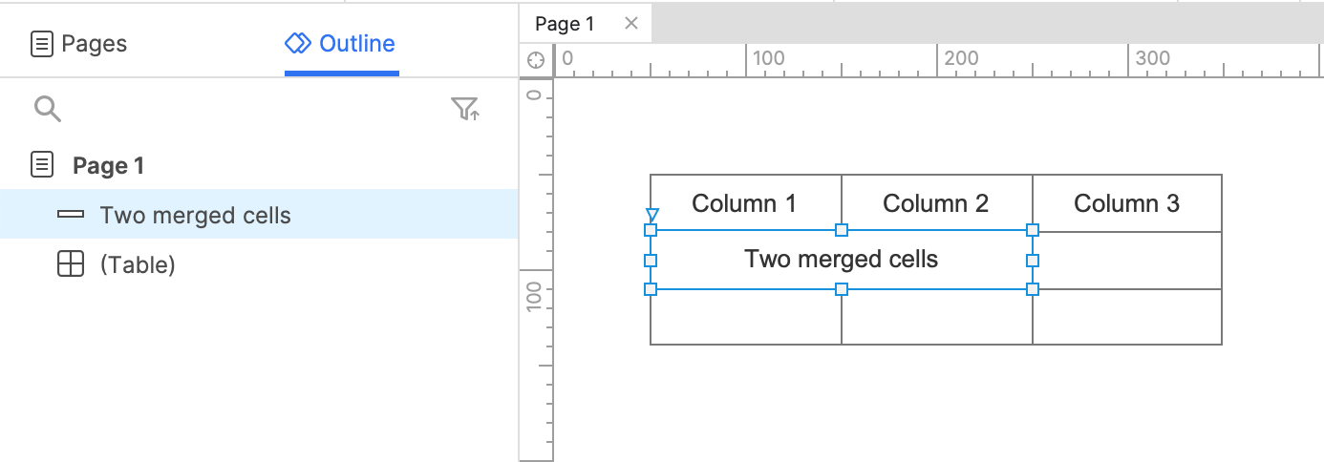Image resolution: width=1324 pixels, height=462 pixels.
Task: Click the Two merged cells text on canvas
Action: click(x=841, y=259)
